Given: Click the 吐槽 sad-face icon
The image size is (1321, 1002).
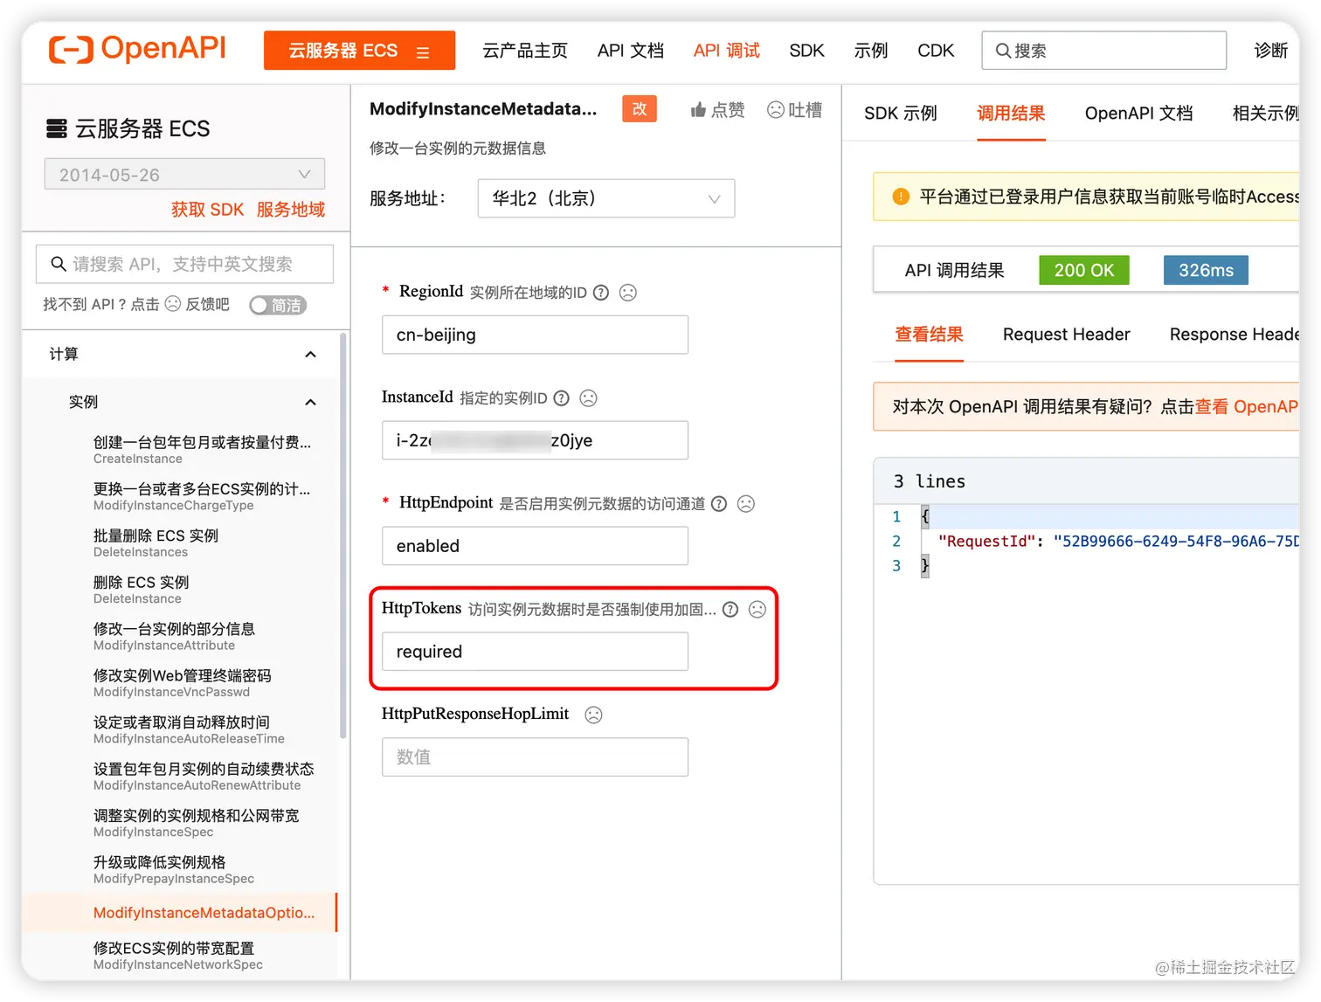Looking at the screenshot, I should point(775,110).
